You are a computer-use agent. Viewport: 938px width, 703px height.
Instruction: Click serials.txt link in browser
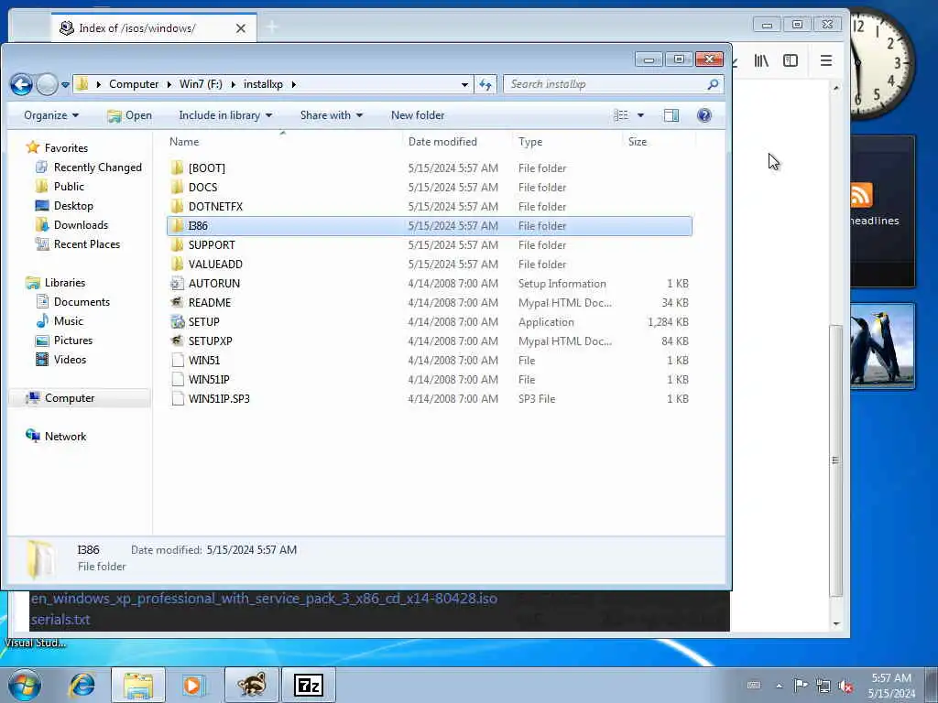click(60, 620)
